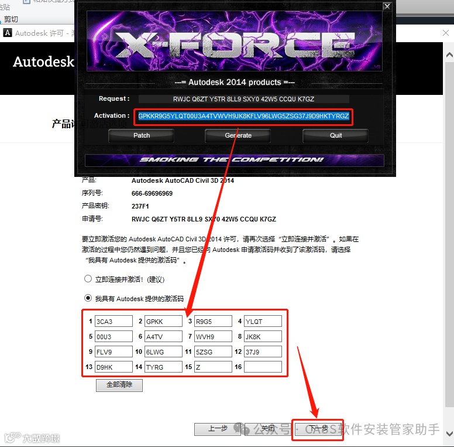Click the scroll up arrow of Autodesk window
Screen dimensions: 454x447
449,54
